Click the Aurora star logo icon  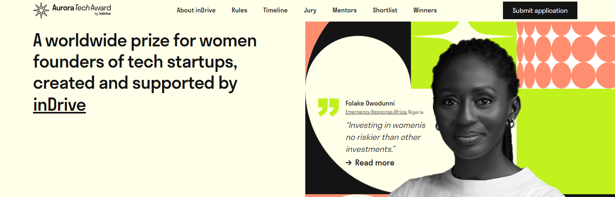[x=41, y=10]
